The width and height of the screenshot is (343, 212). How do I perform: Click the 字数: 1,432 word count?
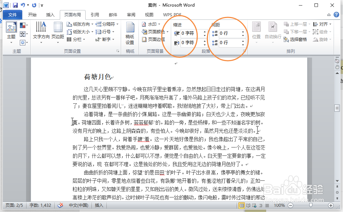tap(40, 205)
